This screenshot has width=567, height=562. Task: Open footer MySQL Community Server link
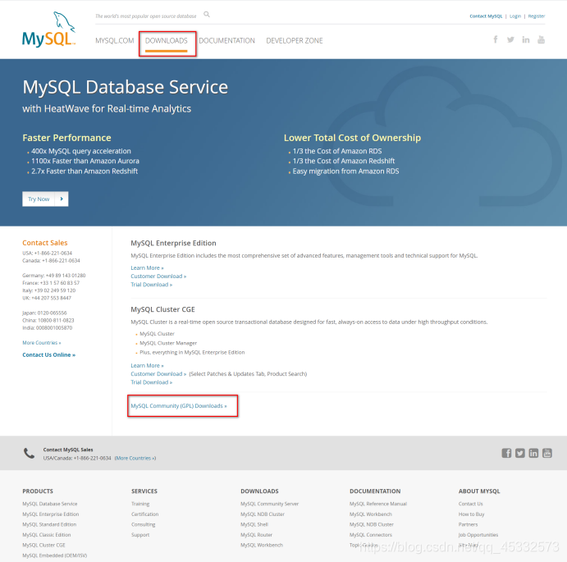click(269, 504)
